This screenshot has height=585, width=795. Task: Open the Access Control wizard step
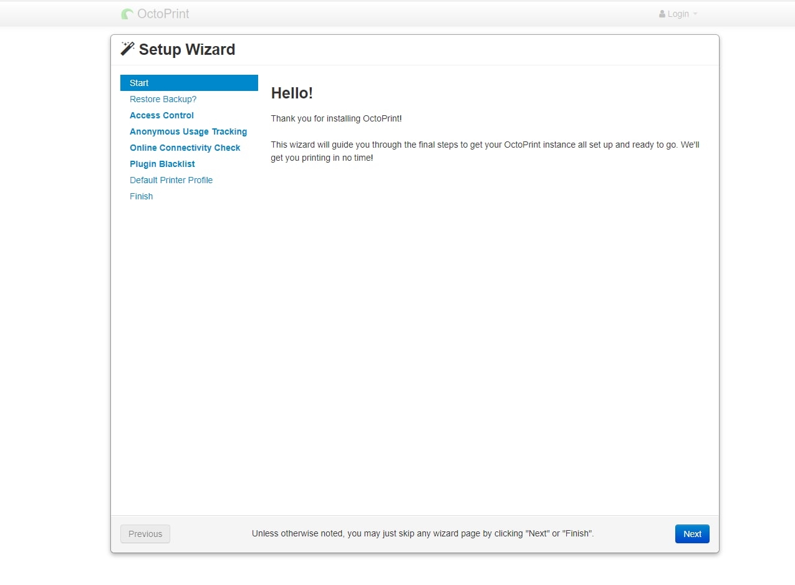pos(161,115)
